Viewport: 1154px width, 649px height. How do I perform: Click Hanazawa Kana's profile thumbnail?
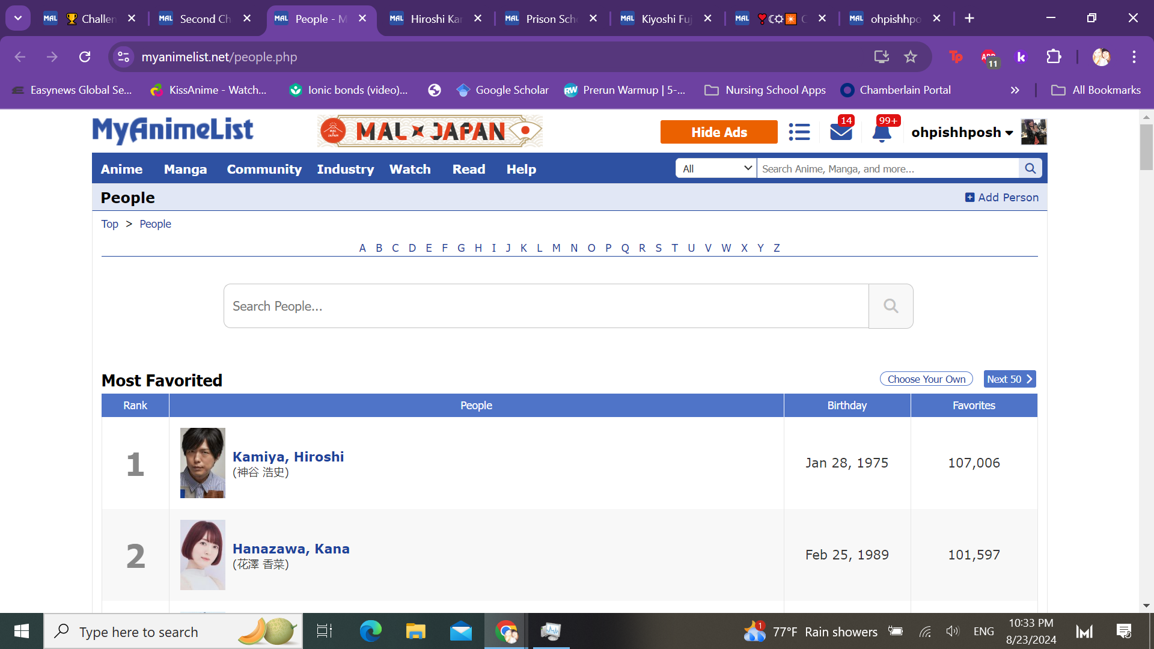click(203, 555)
